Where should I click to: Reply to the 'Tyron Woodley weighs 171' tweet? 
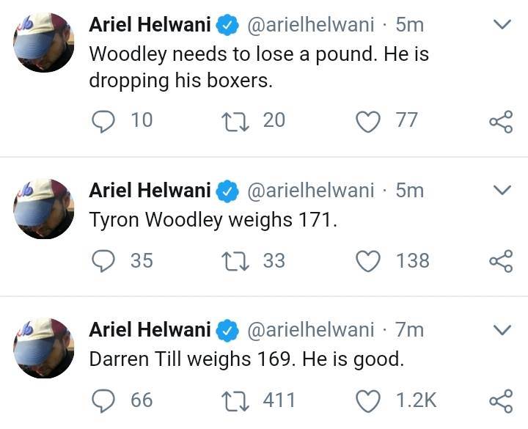(103, 261)
